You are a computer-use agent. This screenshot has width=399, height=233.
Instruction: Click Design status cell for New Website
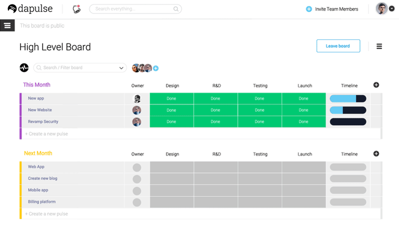[172, 110]
